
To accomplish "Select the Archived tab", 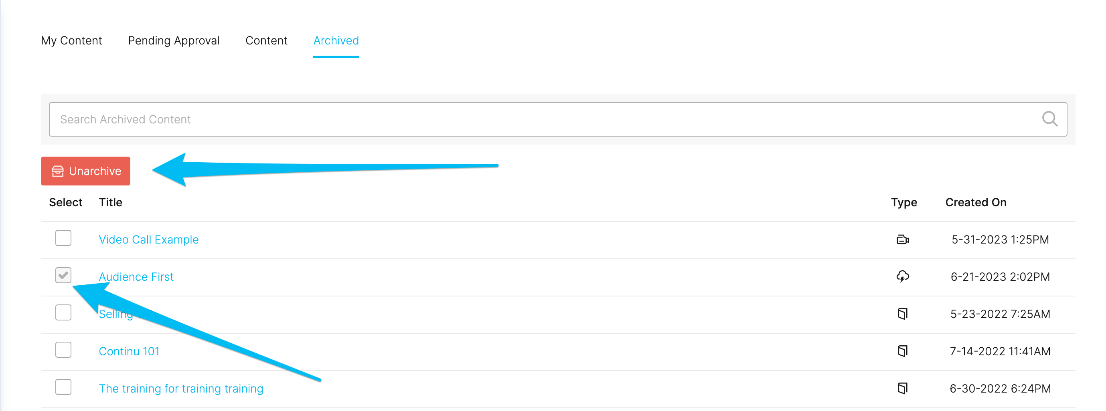I will 336,41.
